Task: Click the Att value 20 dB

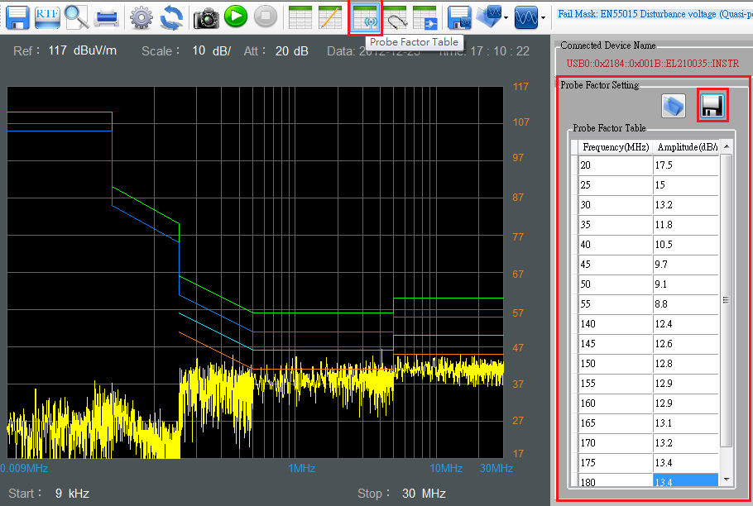Action: [291, 50]
